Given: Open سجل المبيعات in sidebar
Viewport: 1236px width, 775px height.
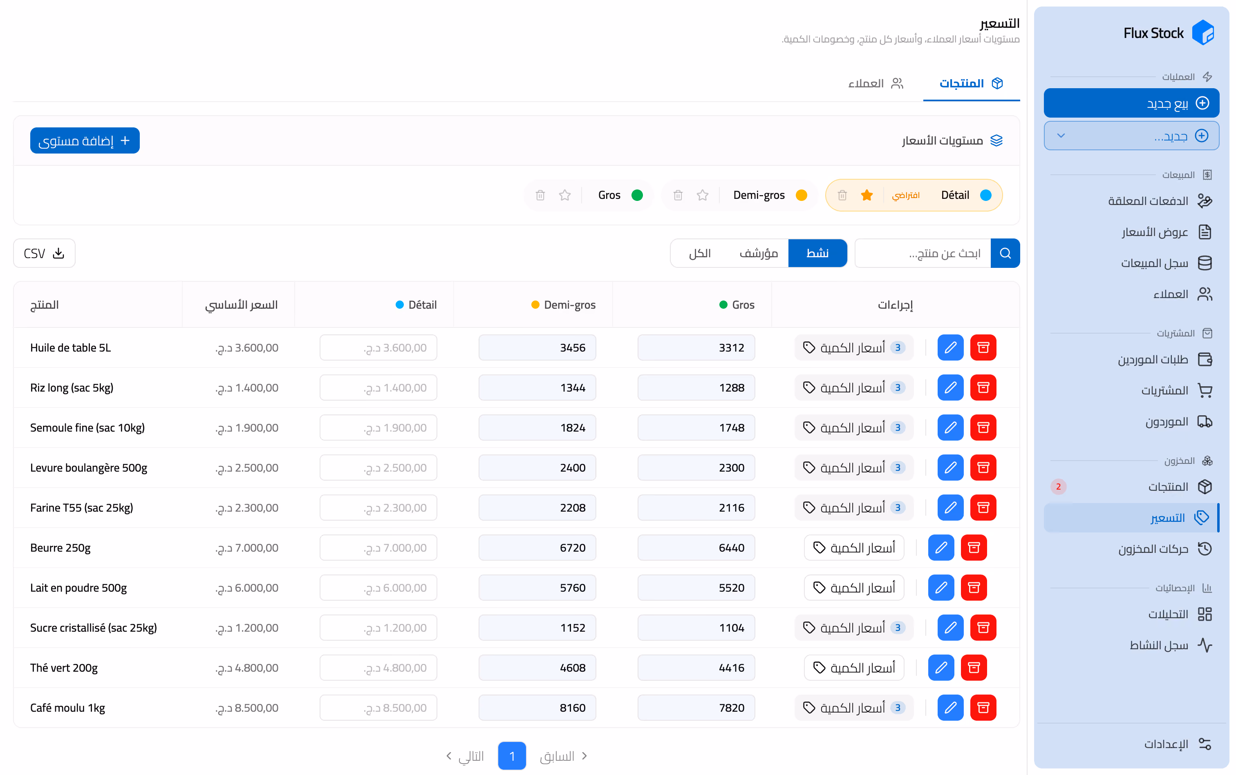Looking at the screenshot, I should (x=1131, y=263).
